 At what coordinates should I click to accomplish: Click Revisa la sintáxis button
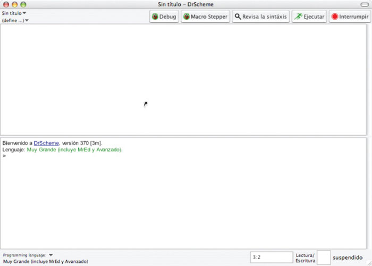[261, 16]
